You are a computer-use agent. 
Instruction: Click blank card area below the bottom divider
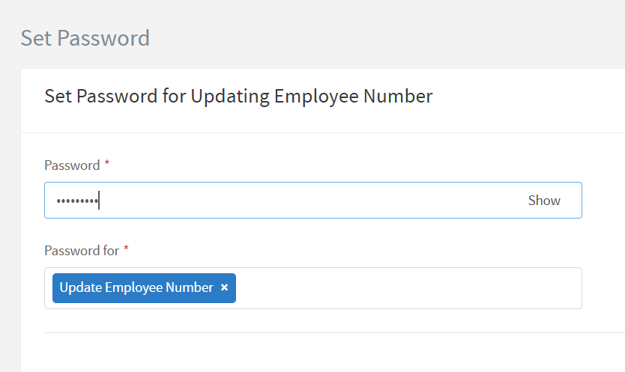coord(322,353)
